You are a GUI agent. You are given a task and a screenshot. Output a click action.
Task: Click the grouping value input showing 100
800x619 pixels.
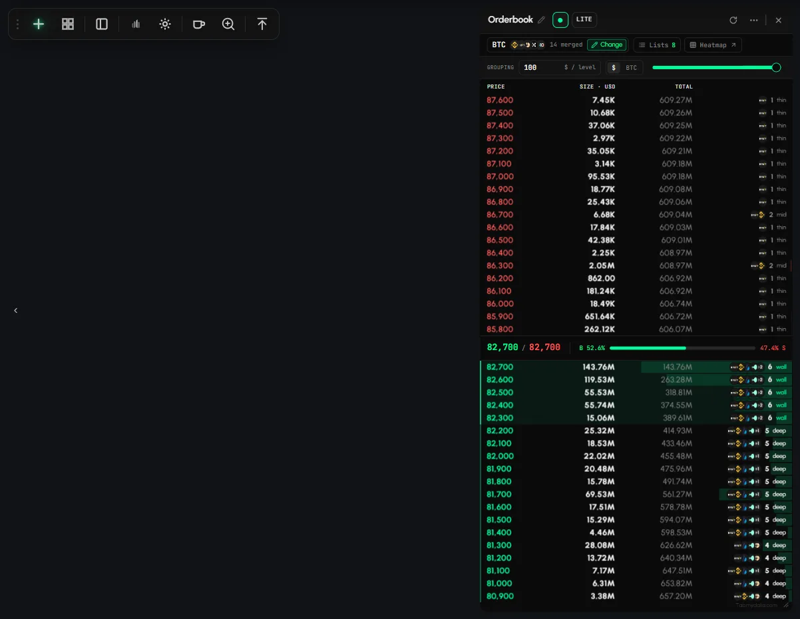[560, 67]
